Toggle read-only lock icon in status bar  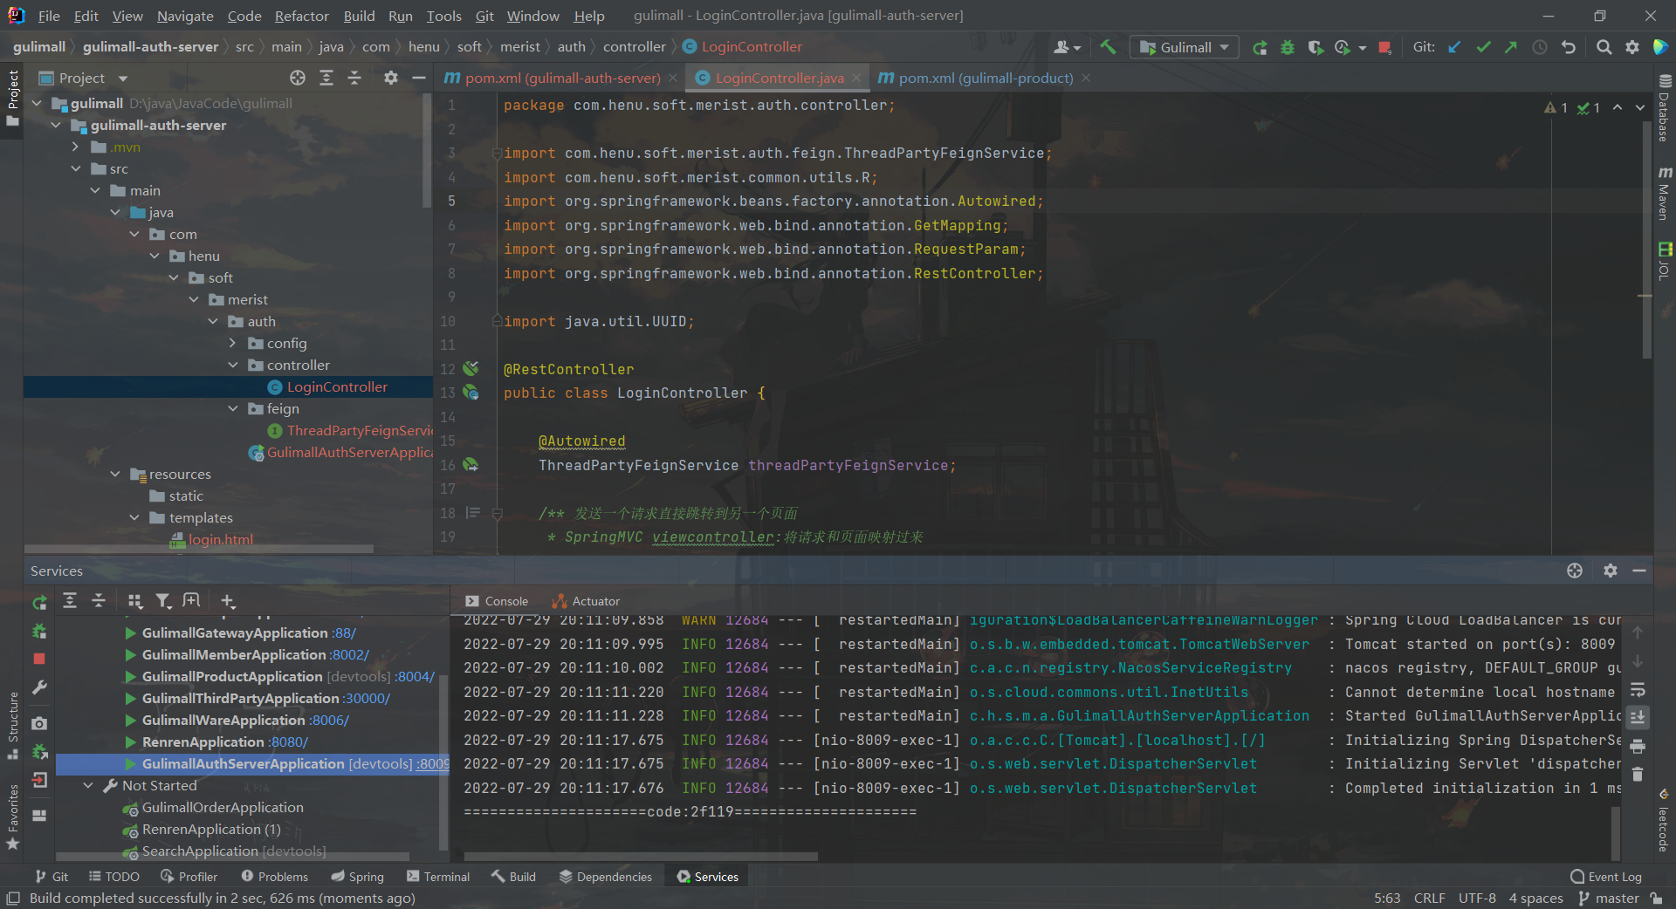pos(1656,899)
